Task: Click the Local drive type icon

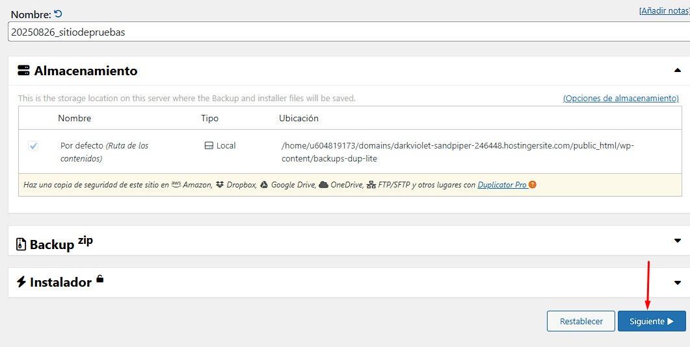Action: [209, 146]
